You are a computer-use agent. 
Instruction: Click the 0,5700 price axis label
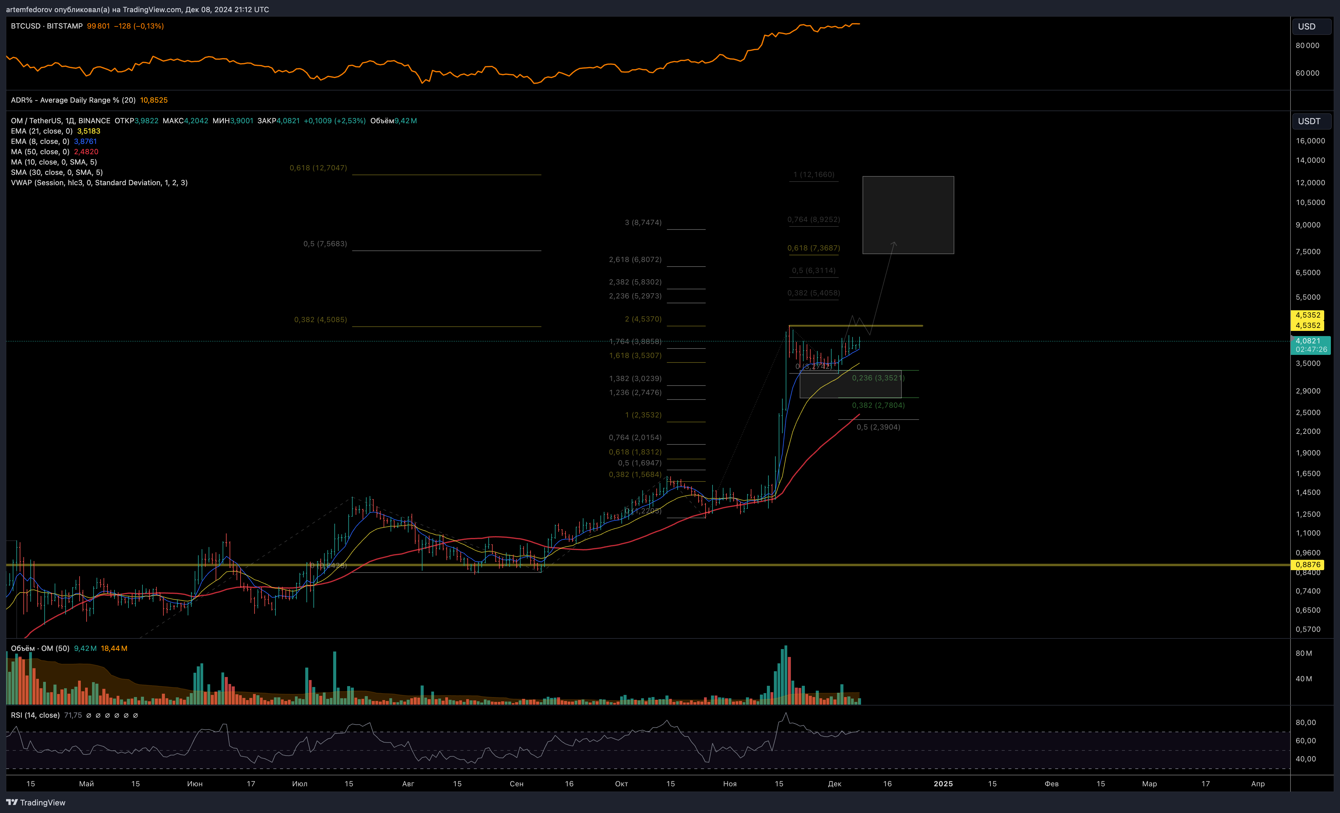pyautogui.click(x=1308, y=629)
